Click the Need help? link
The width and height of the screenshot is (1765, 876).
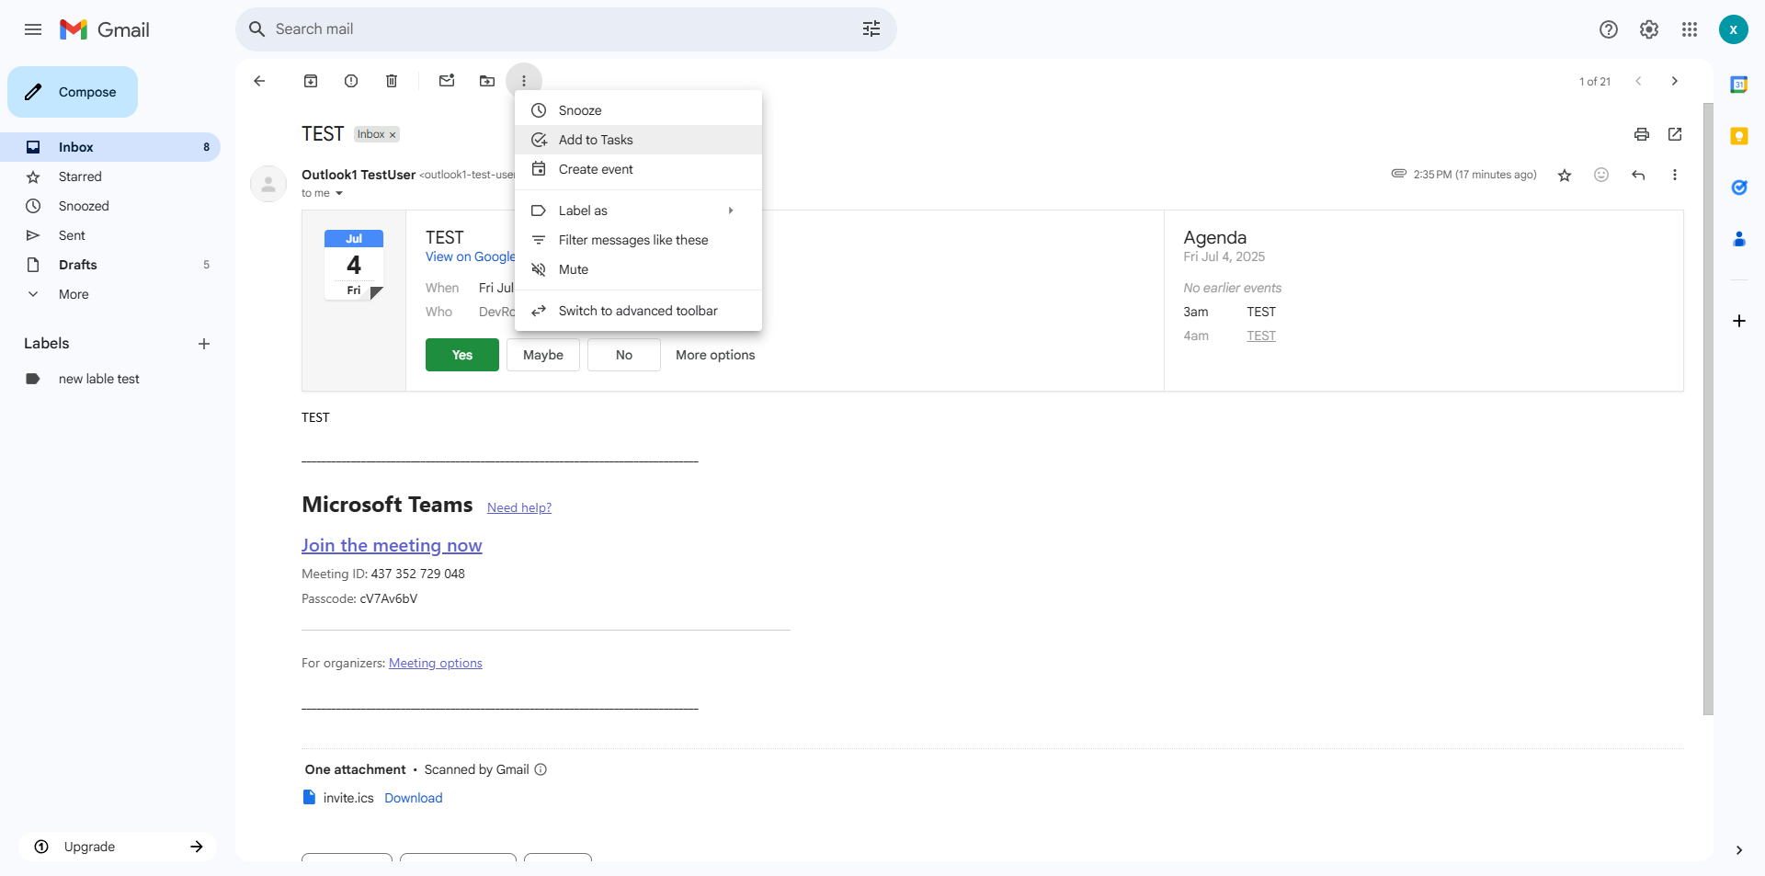click(519, 507)
